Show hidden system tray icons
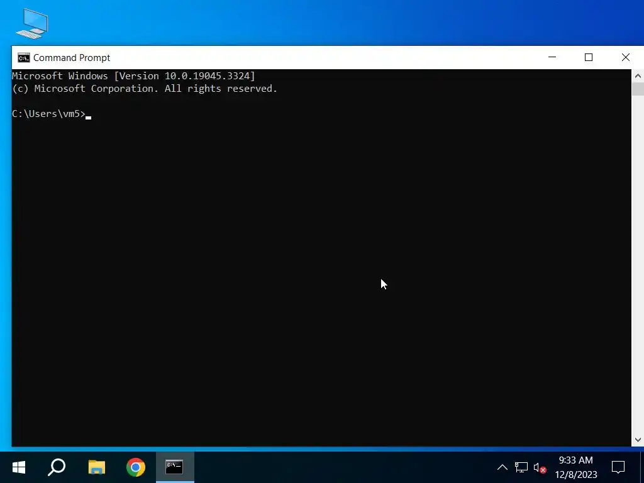 tap(502, 467)
